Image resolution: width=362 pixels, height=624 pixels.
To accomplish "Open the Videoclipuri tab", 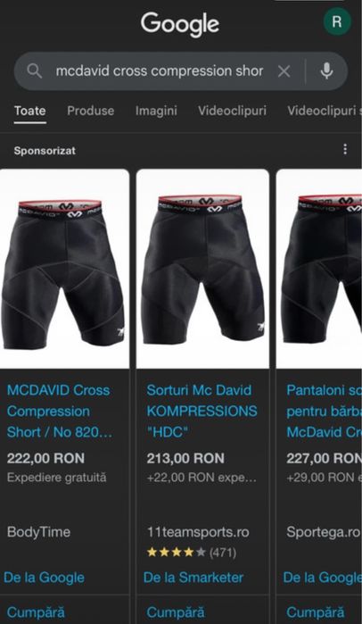I will (x=233, y=111).
